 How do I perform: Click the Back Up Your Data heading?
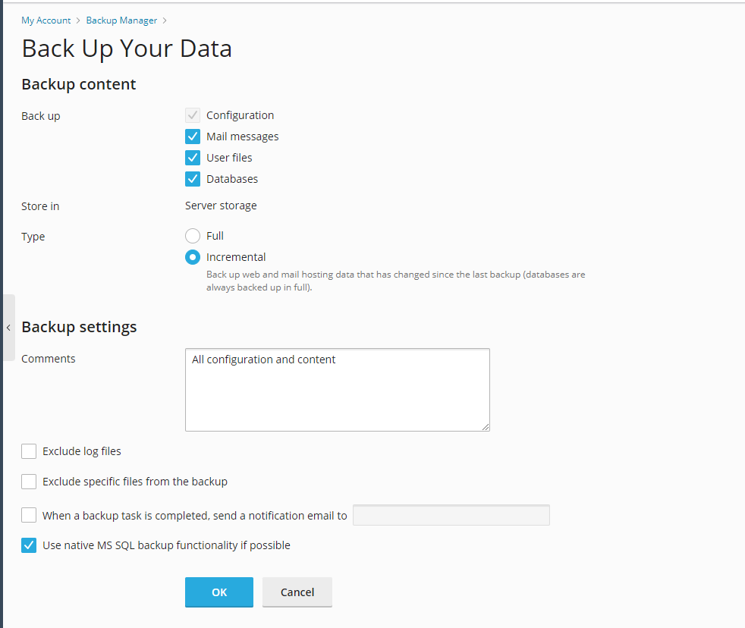click(127, 49)
